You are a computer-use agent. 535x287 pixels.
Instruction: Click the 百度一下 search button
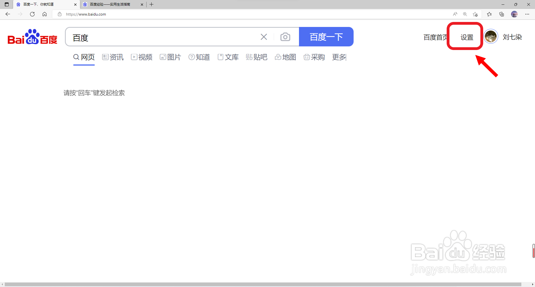[326, 37]
